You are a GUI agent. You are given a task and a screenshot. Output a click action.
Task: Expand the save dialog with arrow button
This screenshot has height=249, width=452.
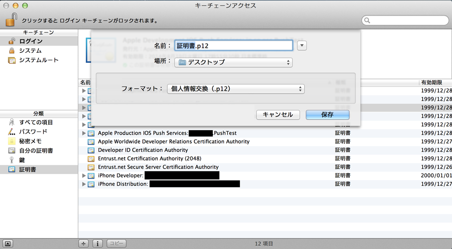[302, 46]
